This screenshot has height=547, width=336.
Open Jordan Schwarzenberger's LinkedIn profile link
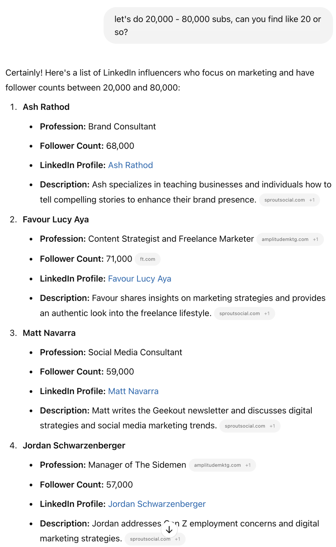(x=157, y=504)
